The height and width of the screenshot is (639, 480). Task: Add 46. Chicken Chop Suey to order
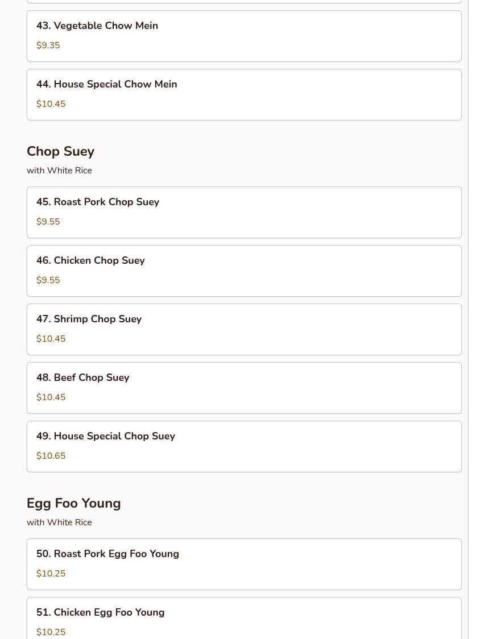click(243, 271)
